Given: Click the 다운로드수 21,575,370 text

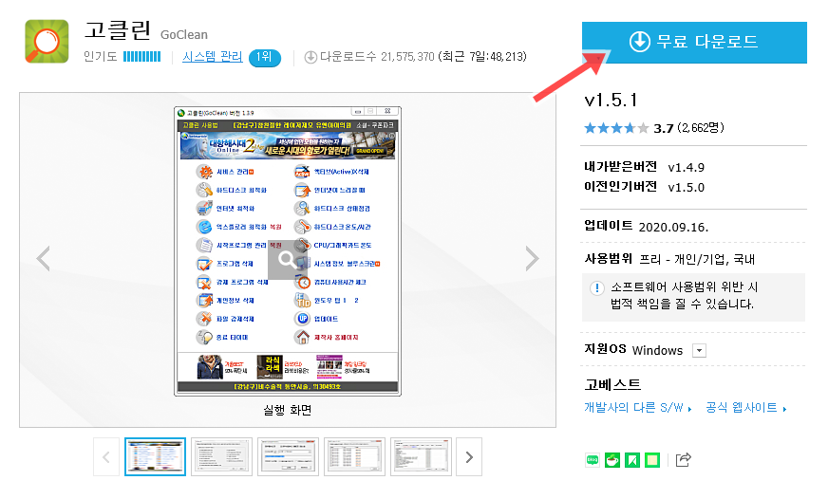Looking at the screenshot, I should (377, 56).
